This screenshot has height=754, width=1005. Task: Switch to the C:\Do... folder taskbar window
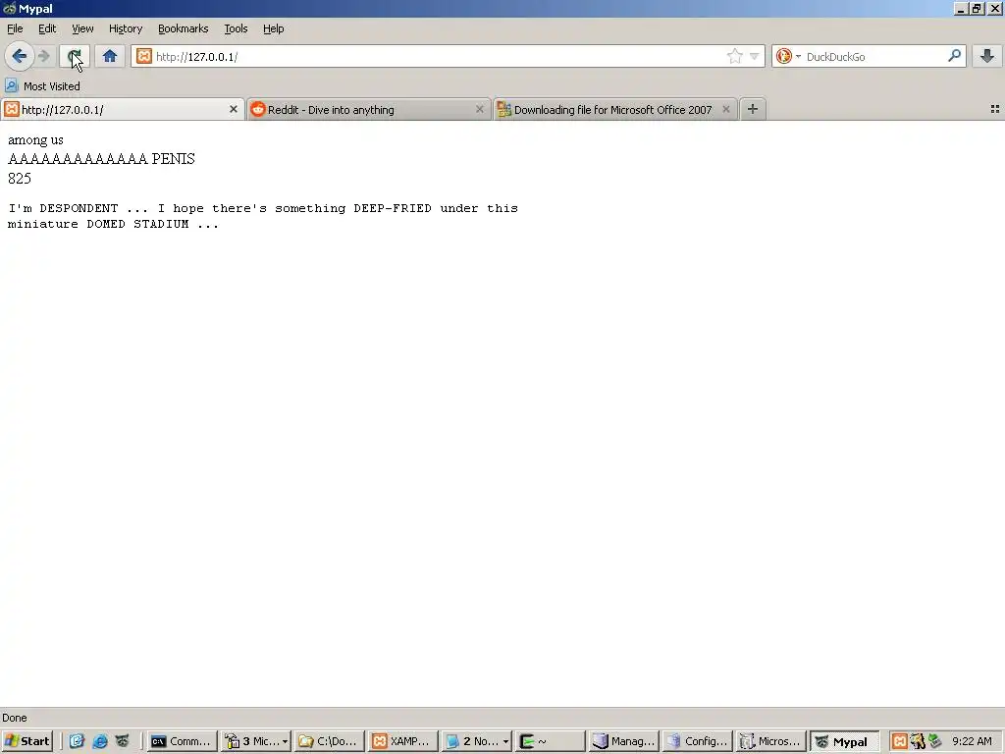pyautogui.click(x=329, y=741)
